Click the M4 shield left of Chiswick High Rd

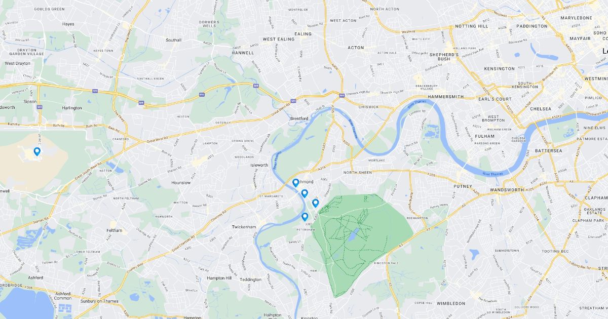(x=342, y=94)
